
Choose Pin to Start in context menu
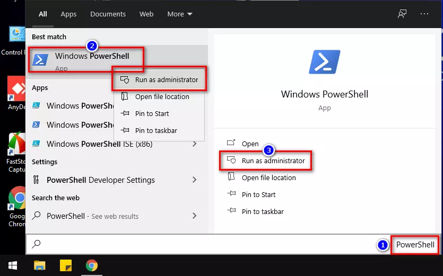pyautogui.click(x=159, y=113)
